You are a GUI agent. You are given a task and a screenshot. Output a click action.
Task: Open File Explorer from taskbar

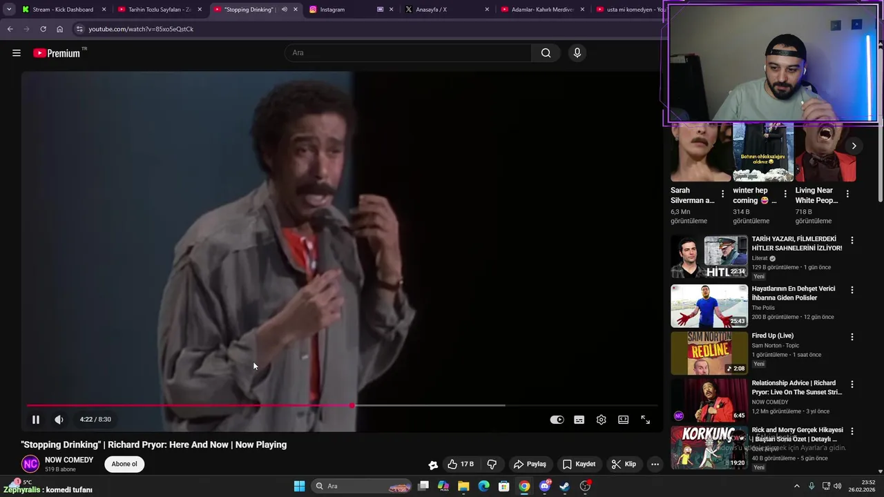pyautogui.click(x=463, y=486)
